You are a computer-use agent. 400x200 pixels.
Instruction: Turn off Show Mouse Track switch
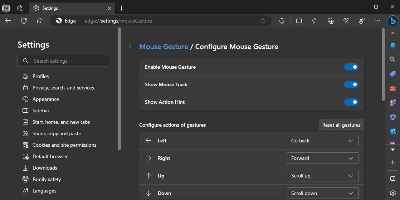pyautogui.click(x=351, y=84)
